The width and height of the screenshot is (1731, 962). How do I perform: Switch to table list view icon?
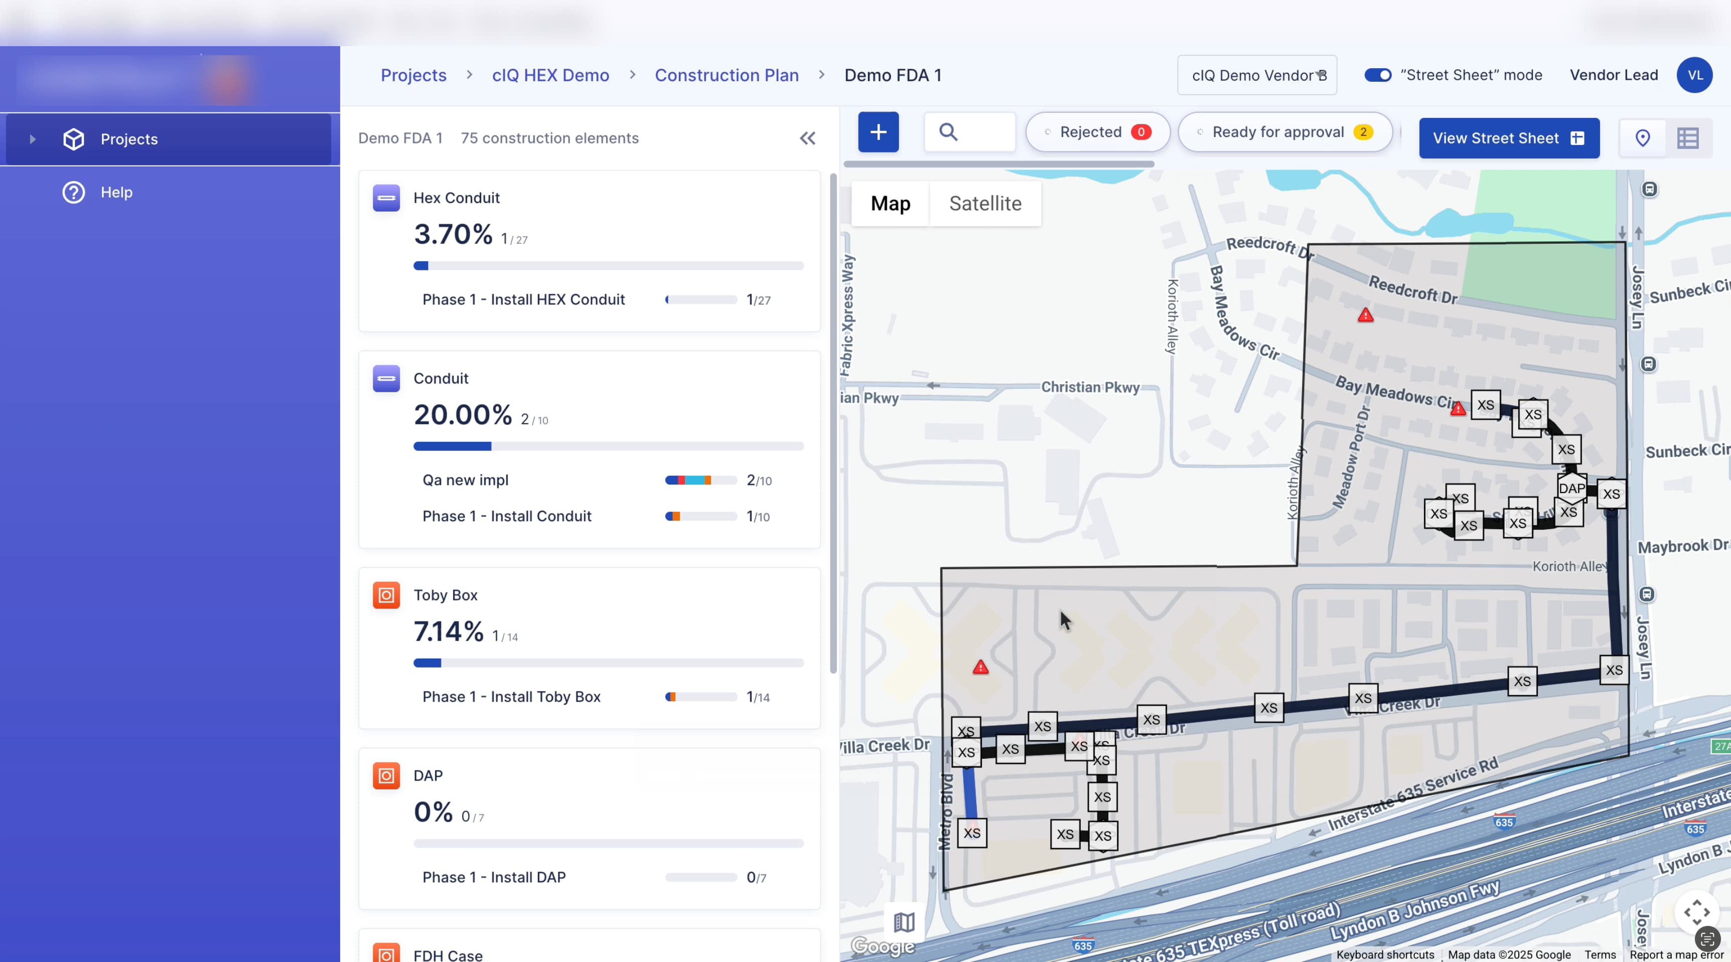(x=1688, y=138)
